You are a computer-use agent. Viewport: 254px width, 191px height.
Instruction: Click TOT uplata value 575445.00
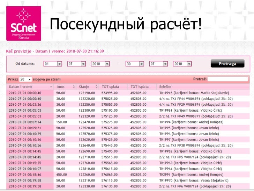coord(110,146)
